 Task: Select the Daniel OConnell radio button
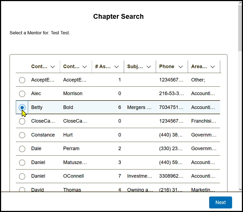tap(22, 176)
